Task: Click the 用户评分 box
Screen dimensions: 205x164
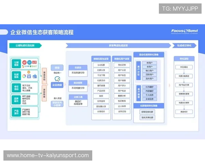Action: tap(122, 85)
